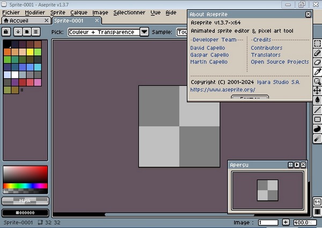
Task: Open the palette options hamburger menu
Action: [x=36, y=32]
